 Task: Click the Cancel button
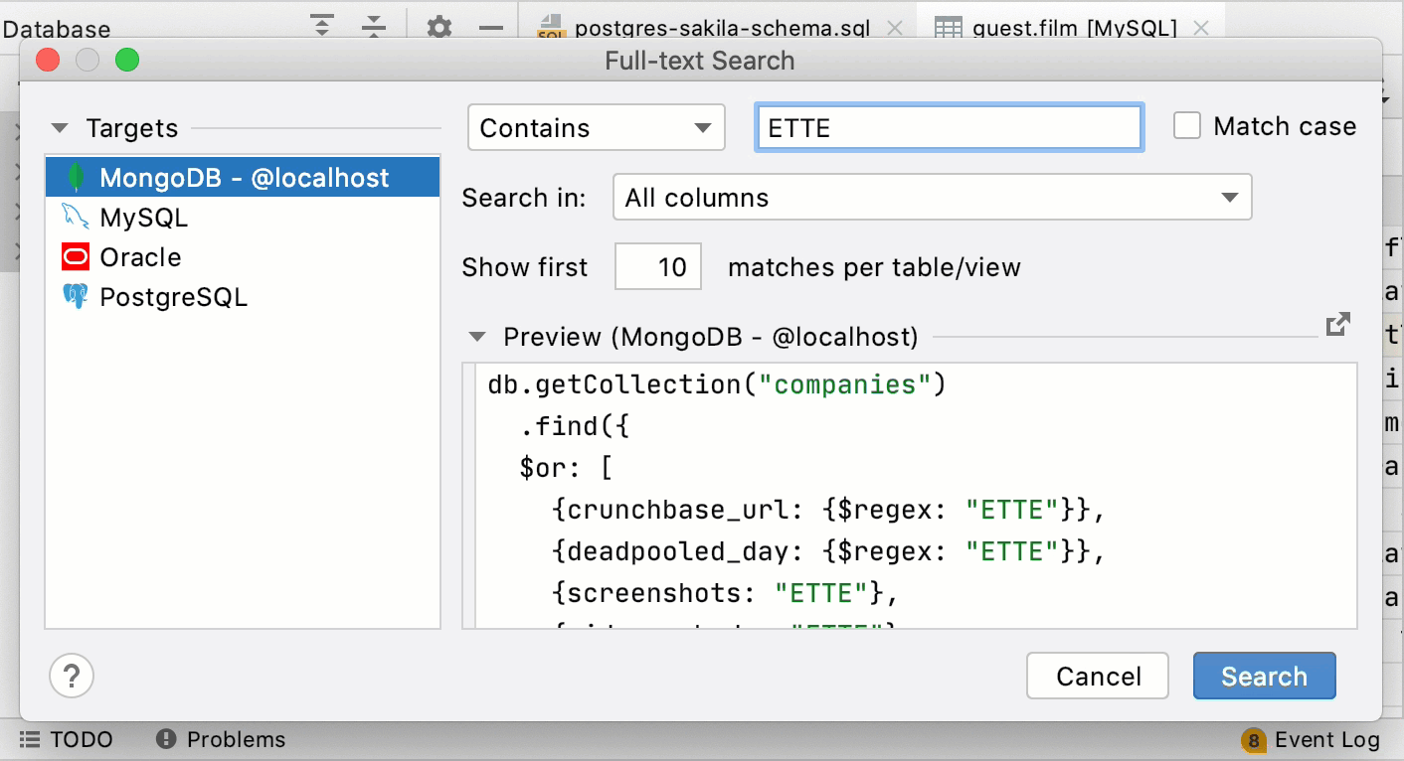click(1097, 676)
